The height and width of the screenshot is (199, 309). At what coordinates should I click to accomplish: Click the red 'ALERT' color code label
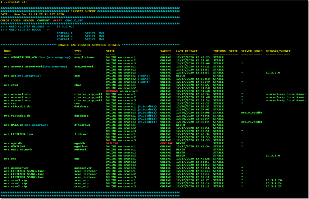(x=57, y=21)
